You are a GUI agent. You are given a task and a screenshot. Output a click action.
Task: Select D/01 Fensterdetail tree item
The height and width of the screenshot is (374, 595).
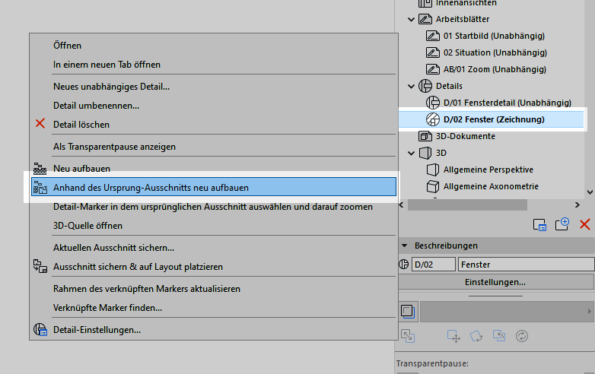pyautogui.click(x=507, y=103)
